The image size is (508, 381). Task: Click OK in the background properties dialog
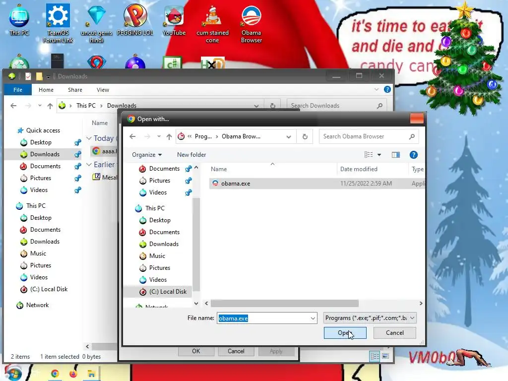tap(196, 351)
